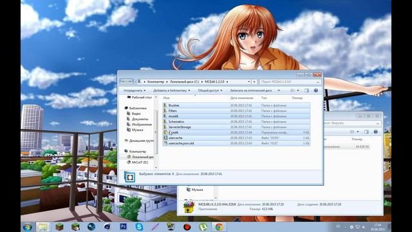412x232 pixels.
Task: Click the Back navigation arrow in MCEdit window
Action: tap(122, 82)
